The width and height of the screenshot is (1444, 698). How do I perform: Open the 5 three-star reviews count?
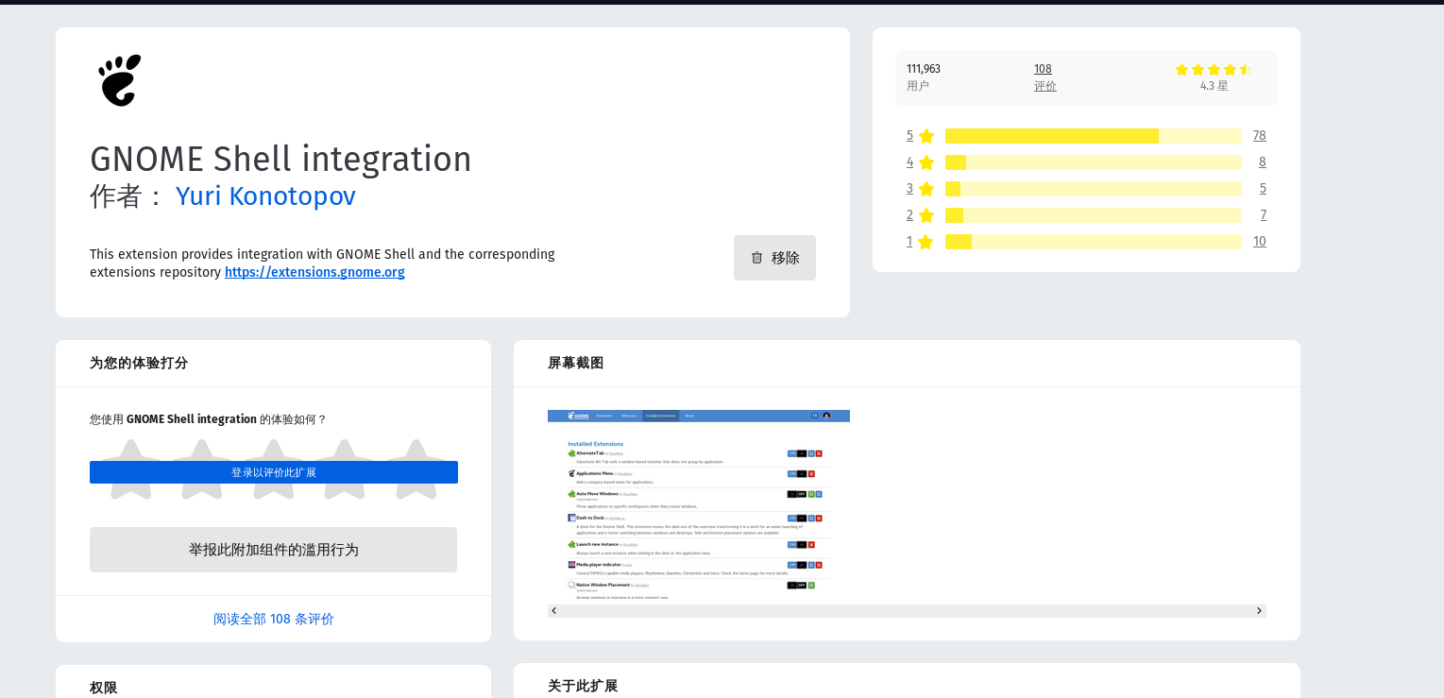pyautogui.click(x=1263, y=189)
